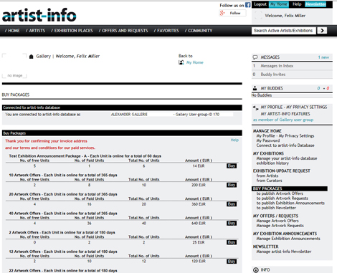Image resolution: width=337 pixels, height=273 pixels.
Task: Open update requests from Artists
Action: pyautogui.click(x=267, y=176)
